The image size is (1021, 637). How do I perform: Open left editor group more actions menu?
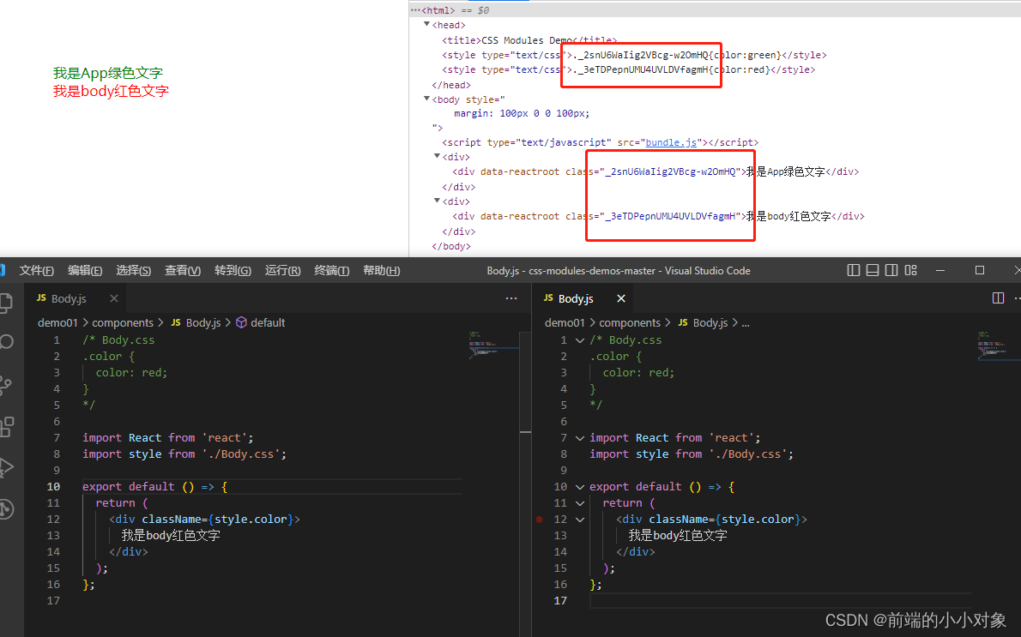click(511, 298)
